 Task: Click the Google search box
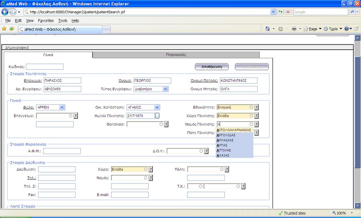tap(321, 12)
